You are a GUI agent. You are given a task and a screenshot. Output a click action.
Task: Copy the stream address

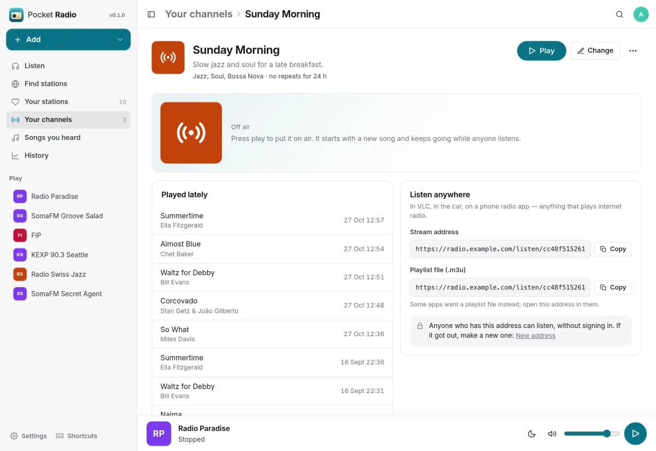coord(613,249)
